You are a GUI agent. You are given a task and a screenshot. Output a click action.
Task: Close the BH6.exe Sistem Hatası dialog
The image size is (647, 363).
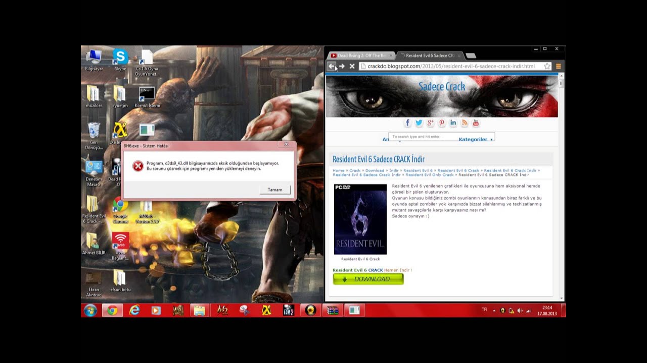[x=286, y=145]
